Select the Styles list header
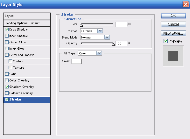This screenshot has width=190, height=139. pyautogui.click(x=27, y=16)
